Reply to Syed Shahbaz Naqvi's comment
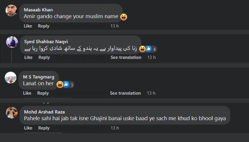The width and height of the screenshot is (249, 142). [x=44, y=58]
